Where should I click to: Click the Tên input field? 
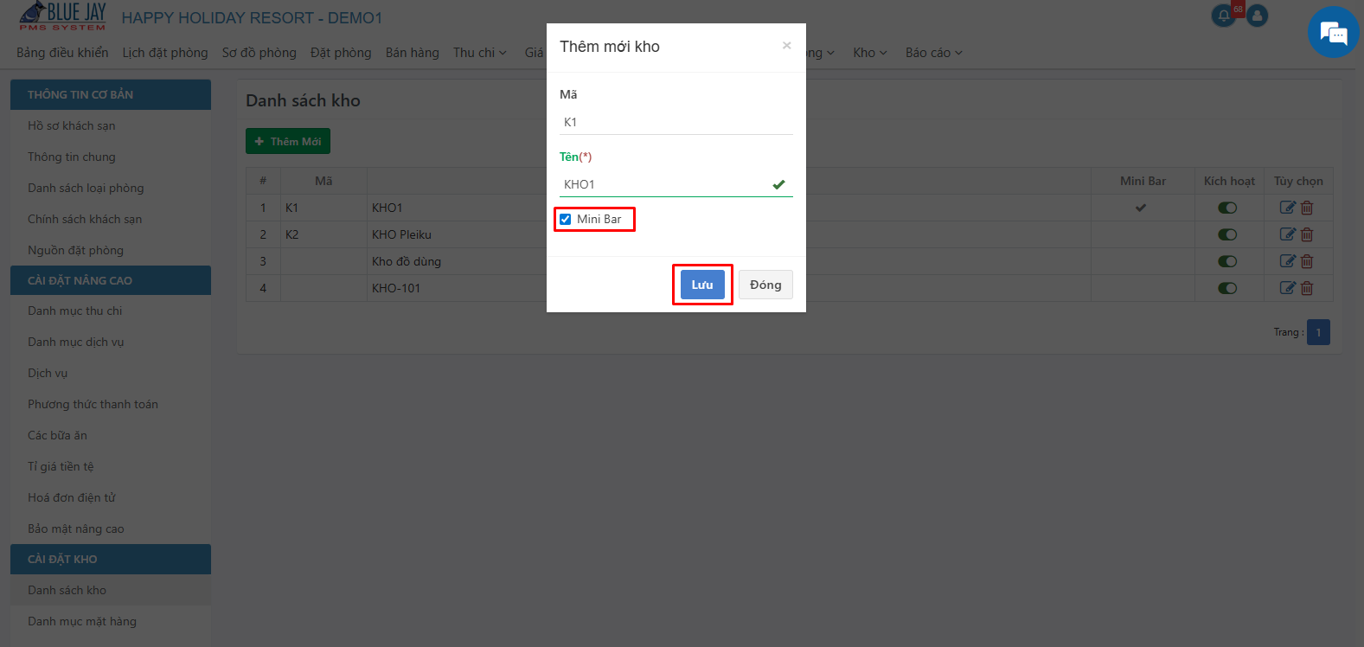coord(676,184)
